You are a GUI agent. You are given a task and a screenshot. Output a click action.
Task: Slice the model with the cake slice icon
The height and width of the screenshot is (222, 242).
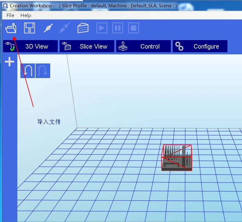tap(83, 28)
